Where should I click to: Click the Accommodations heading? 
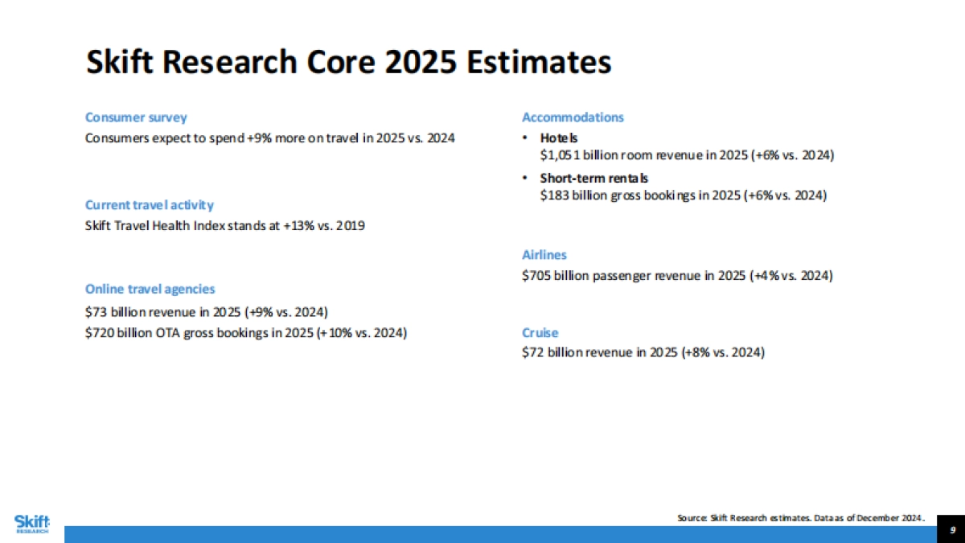(573, 117)
